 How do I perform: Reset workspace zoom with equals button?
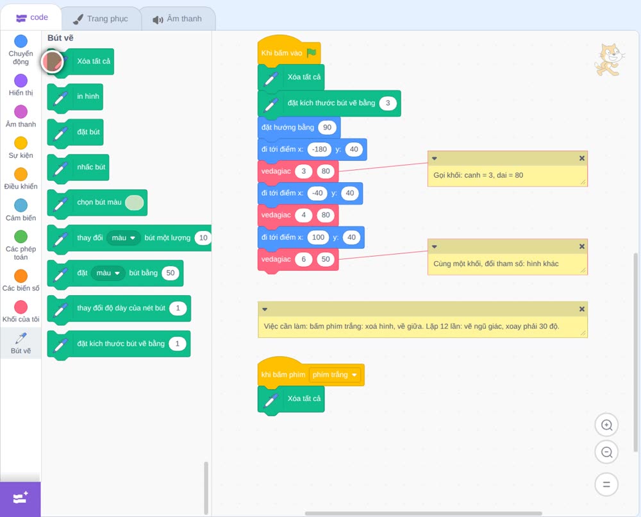coord(606,484)
